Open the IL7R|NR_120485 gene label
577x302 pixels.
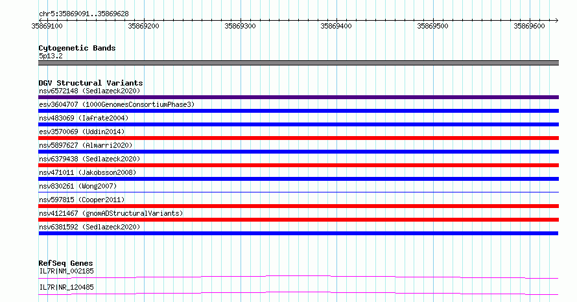(66, 287)
